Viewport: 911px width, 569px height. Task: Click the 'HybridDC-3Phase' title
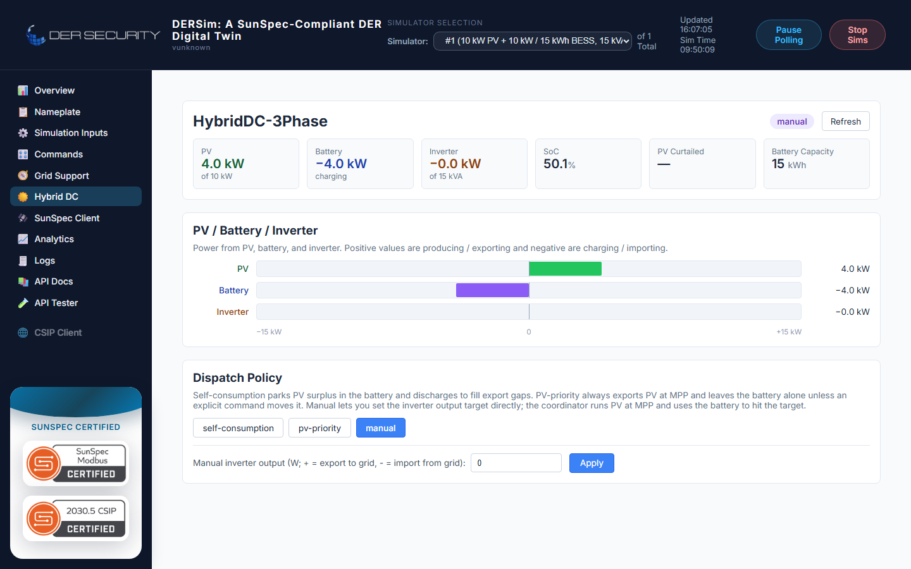click(x=260, y=121)
